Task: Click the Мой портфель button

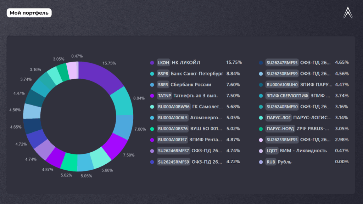Action: pyautogui.click(x=29, y=13)
